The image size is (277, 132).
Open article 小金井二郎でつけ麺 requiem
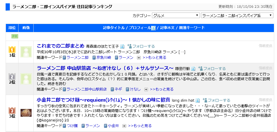pos(103,100)
